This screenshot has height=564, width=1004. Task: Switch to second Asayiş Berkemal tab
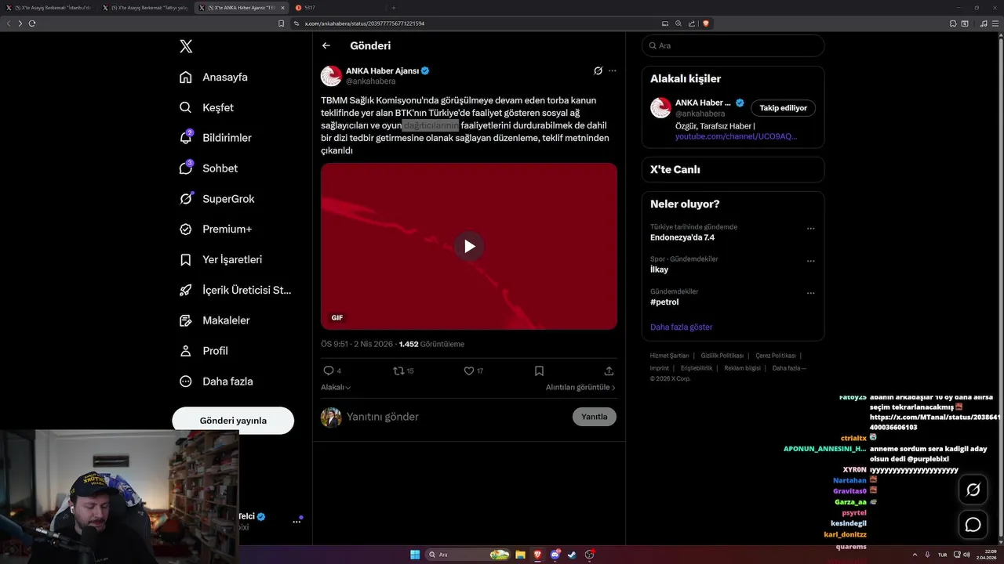pyautogui.click(x=145, y=8)
